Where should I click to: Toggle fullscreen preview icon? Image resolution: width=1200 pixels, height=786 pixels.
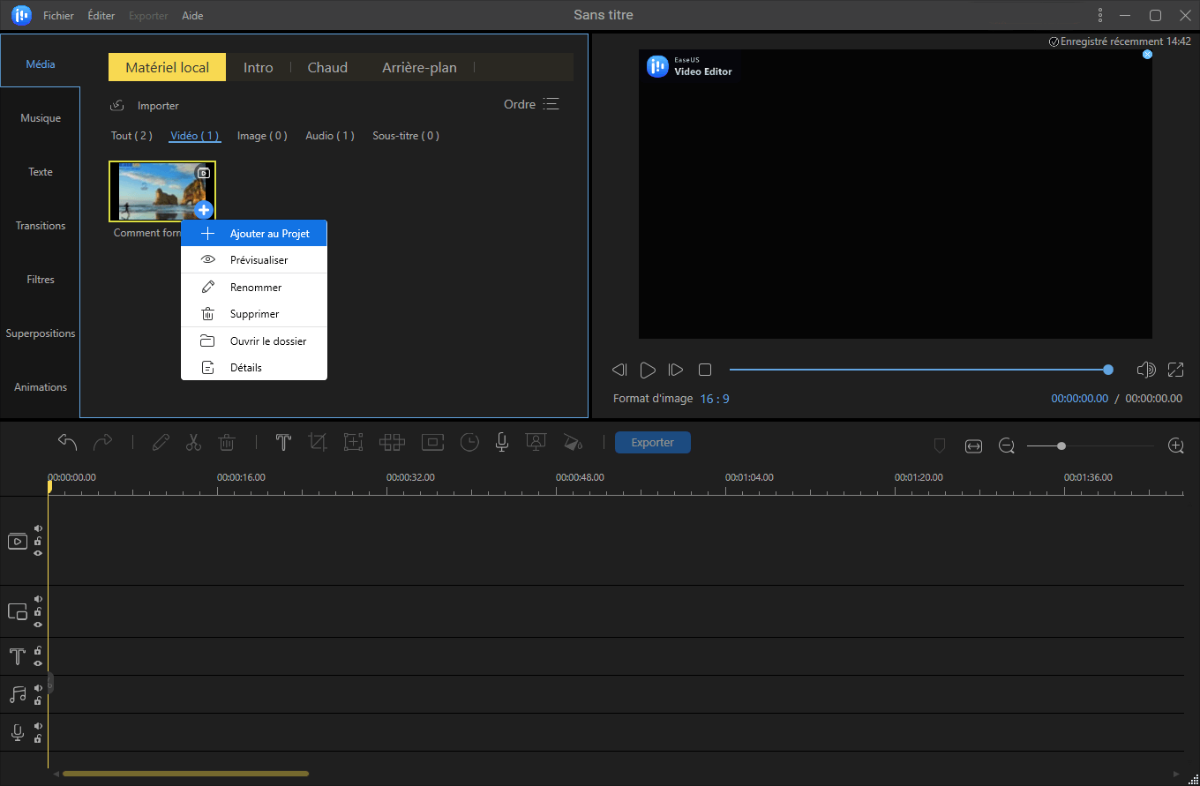tap(1175, 370)
